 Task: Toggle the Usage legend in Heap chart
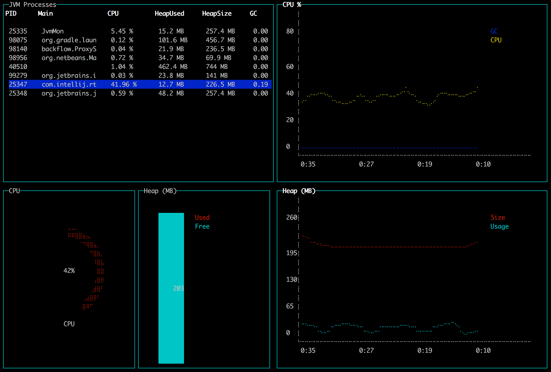click(499, 226)
